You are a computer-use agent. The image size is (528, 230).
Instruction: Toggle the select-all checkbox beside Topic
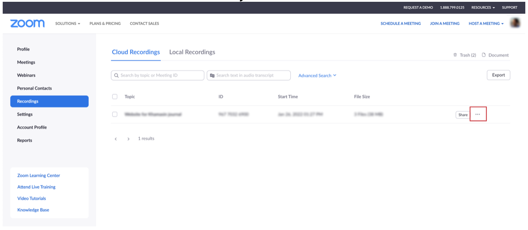click(x=115, y=97)
